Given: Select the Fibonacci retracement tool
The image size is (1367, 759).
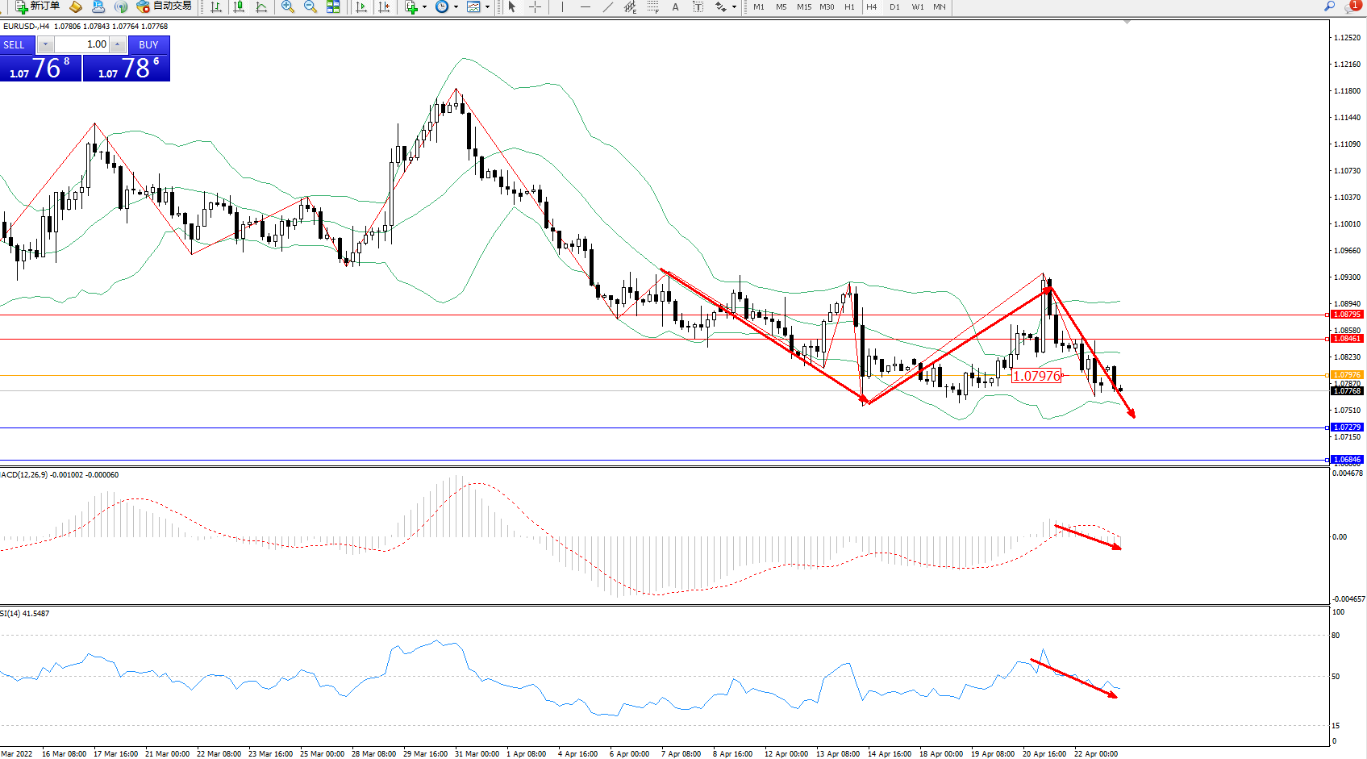Looking at the screenshot, I should click(x=652, y=6).
